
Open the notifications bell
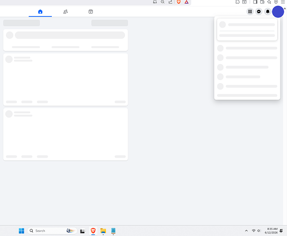point(268,11)
